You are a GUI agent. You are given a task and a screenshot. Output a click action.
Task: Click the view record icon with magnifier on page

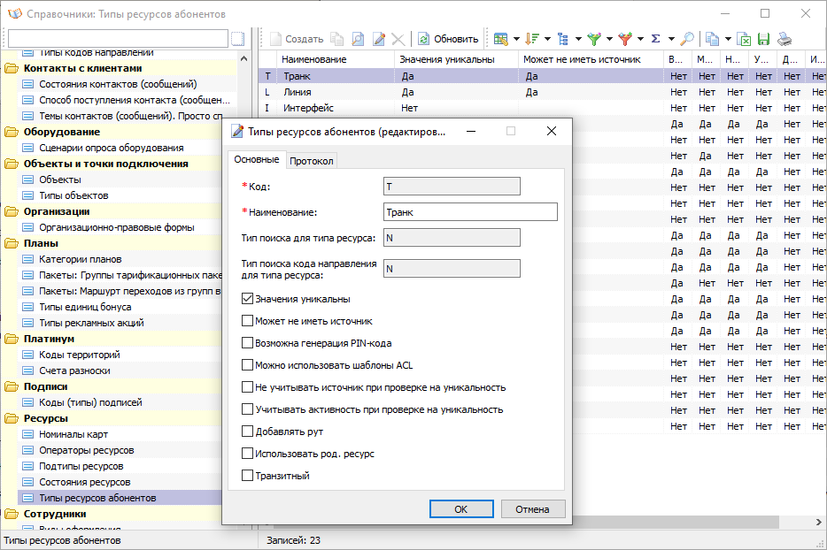pyautogui.click(x=358, y=39)
